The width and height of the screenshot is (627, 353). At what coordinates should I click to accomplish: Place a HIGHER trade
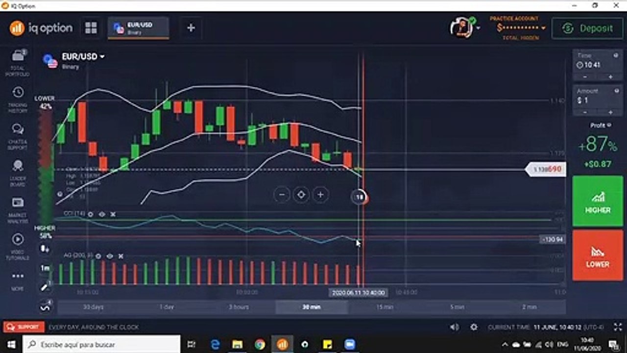(x=598, y=201)
